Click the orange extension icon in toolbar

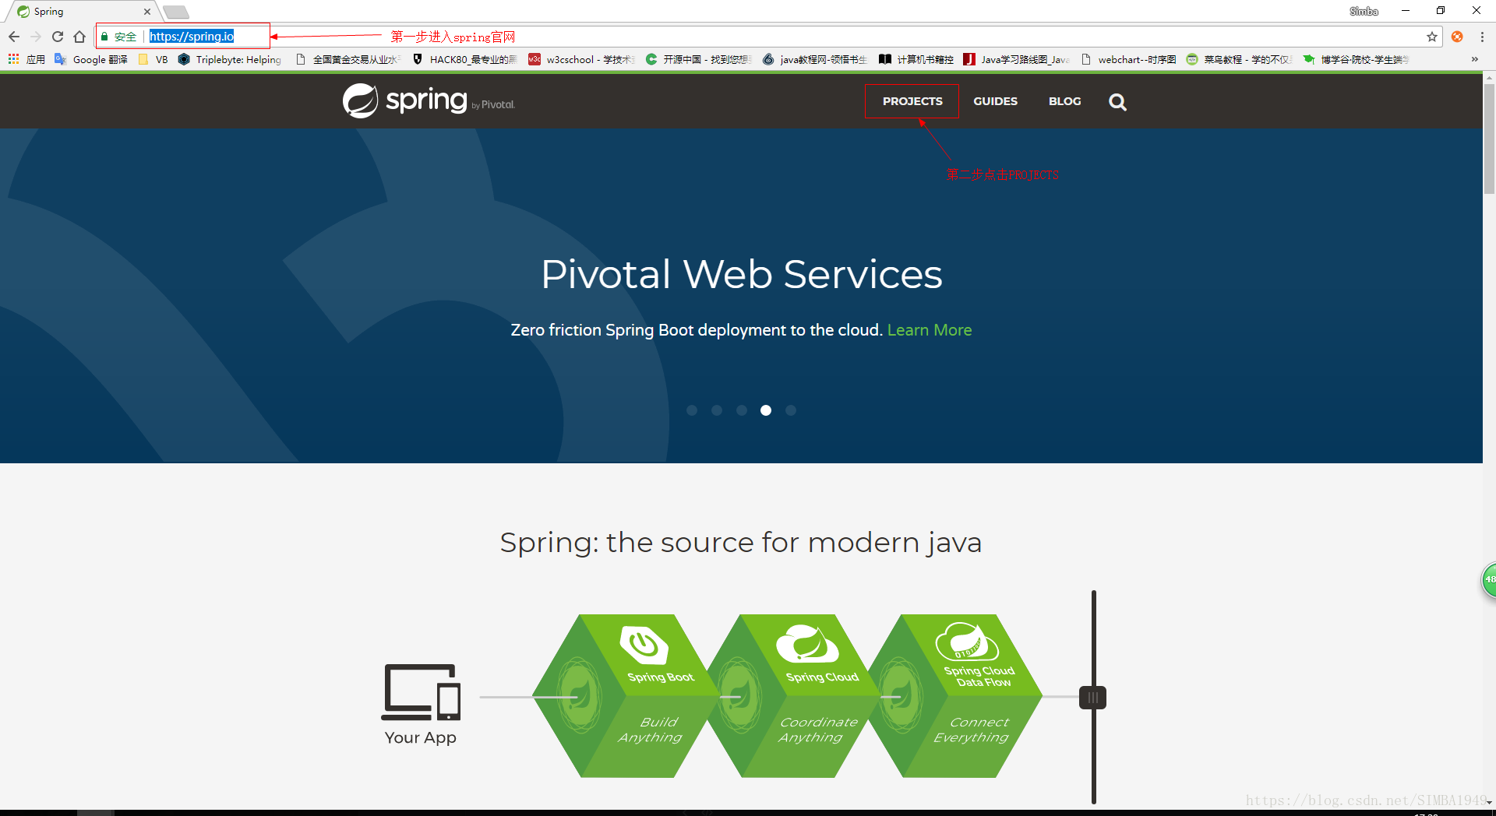point(1457,37)
